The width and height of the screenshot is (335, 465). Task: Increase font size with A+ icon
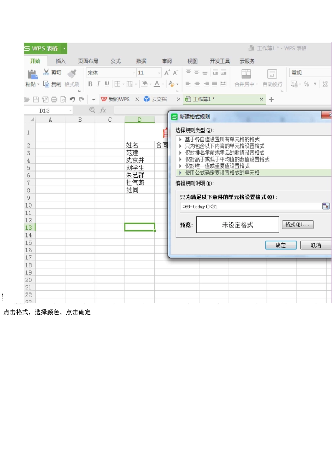pos(167,73)
